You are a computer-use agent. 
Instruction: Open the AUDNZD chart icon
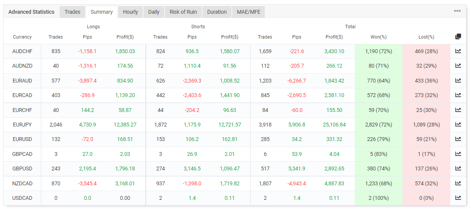[458, 66]
